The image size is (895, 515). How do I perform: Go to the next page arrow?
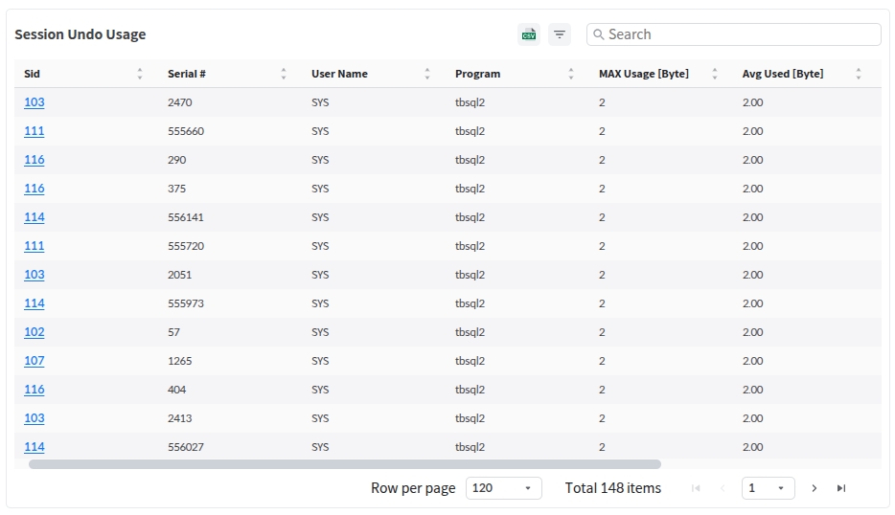pyautogui.click(x=815, y=488)
